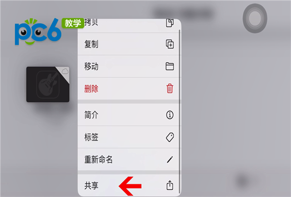Click the info (简介) circle icon
Image resolution: width=291 pixels, height=197 pixels.
point(170,115)
